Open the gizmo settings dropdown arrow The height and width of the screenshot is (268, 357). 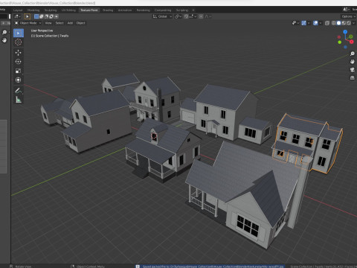(x=309, y=23)
